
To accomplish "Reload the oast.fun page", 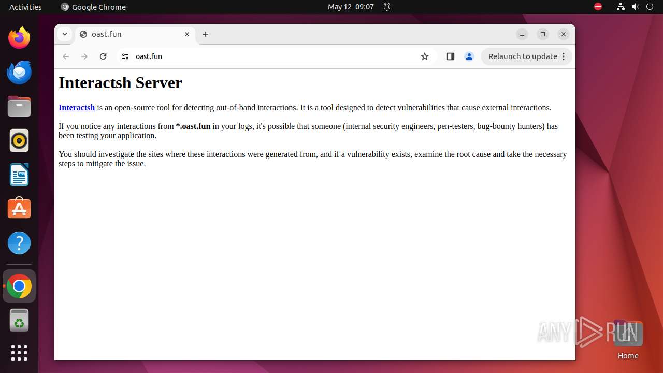I will point(103,56).
